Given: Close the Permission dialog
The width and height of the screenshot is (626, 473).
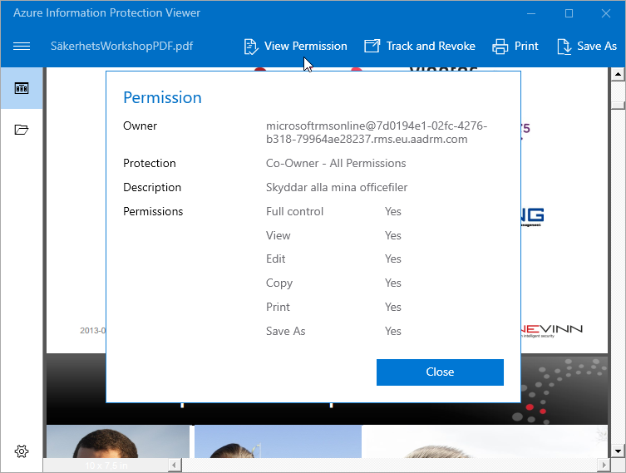Looking at the screenshot, I should click(x=440, y=372).
